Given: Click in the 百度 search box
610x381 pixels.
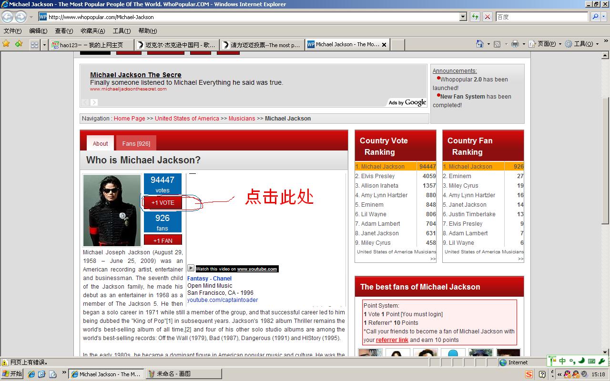Looking at the screenshot, I should [541, 17].
